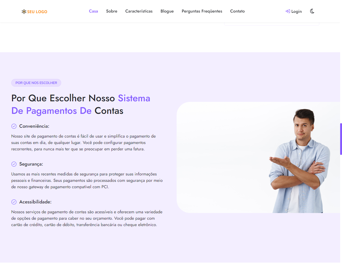Open the Casa menu item
The height and width of the screenshot is (273, 342).
click(94, 11)
